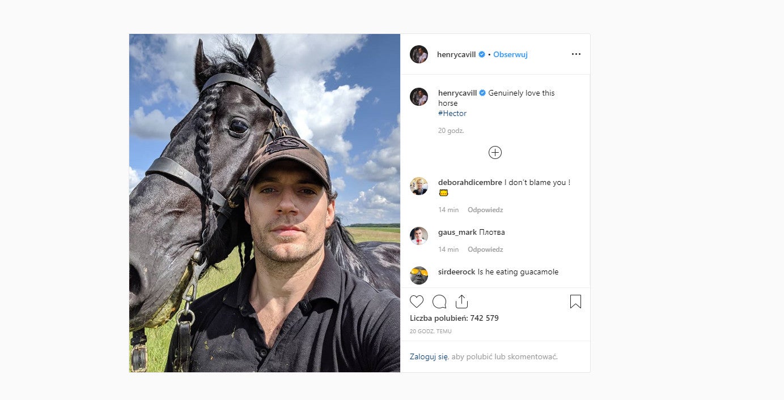This screenshot has height=400, width=784.
Task: Click the sirdeerock commenter username
Action: [x=456, y=272]
